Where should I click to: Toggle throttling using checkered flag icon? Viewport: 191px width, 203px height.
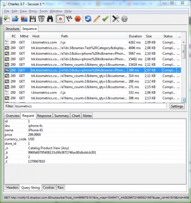coord(69,19)
